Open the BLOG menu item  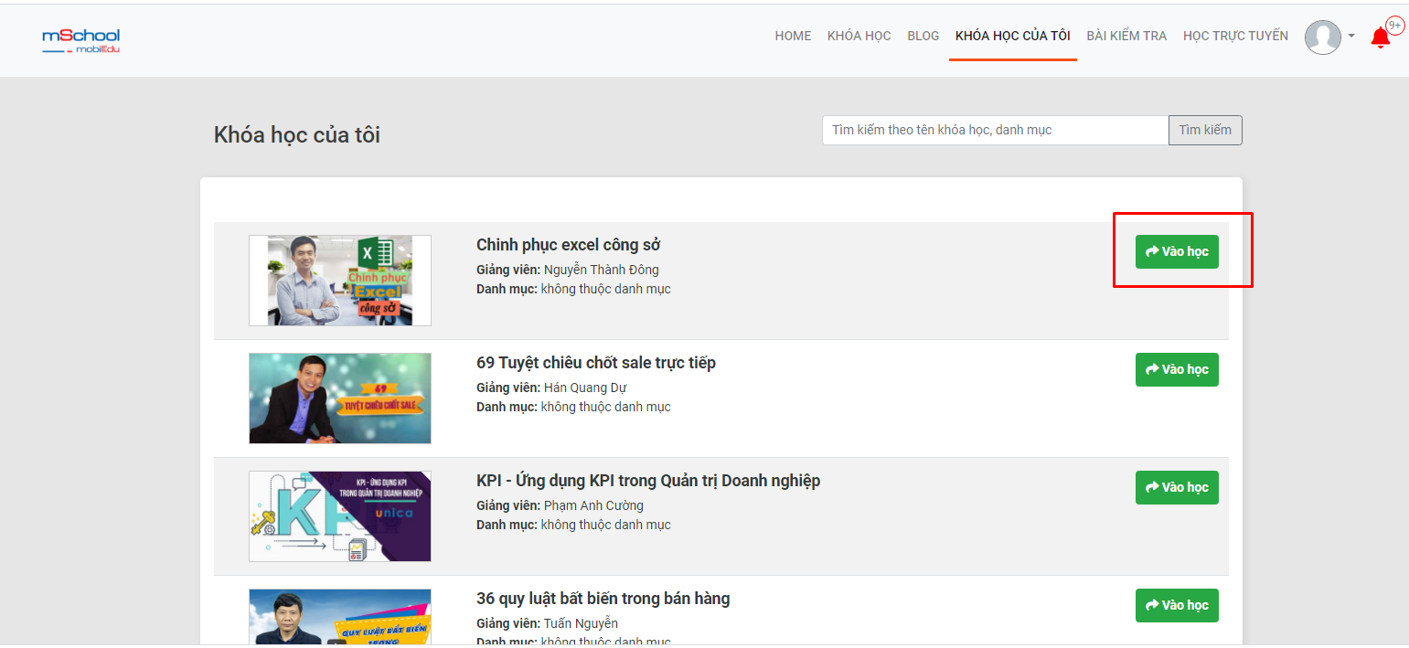point(923,36)
